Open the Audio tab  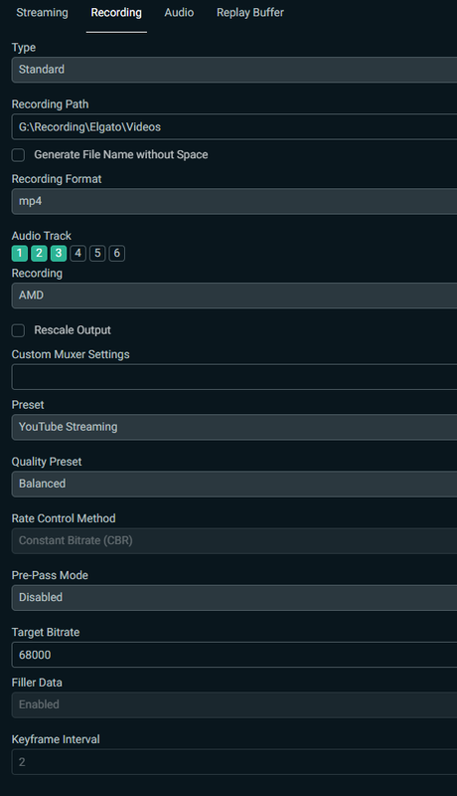179,13
